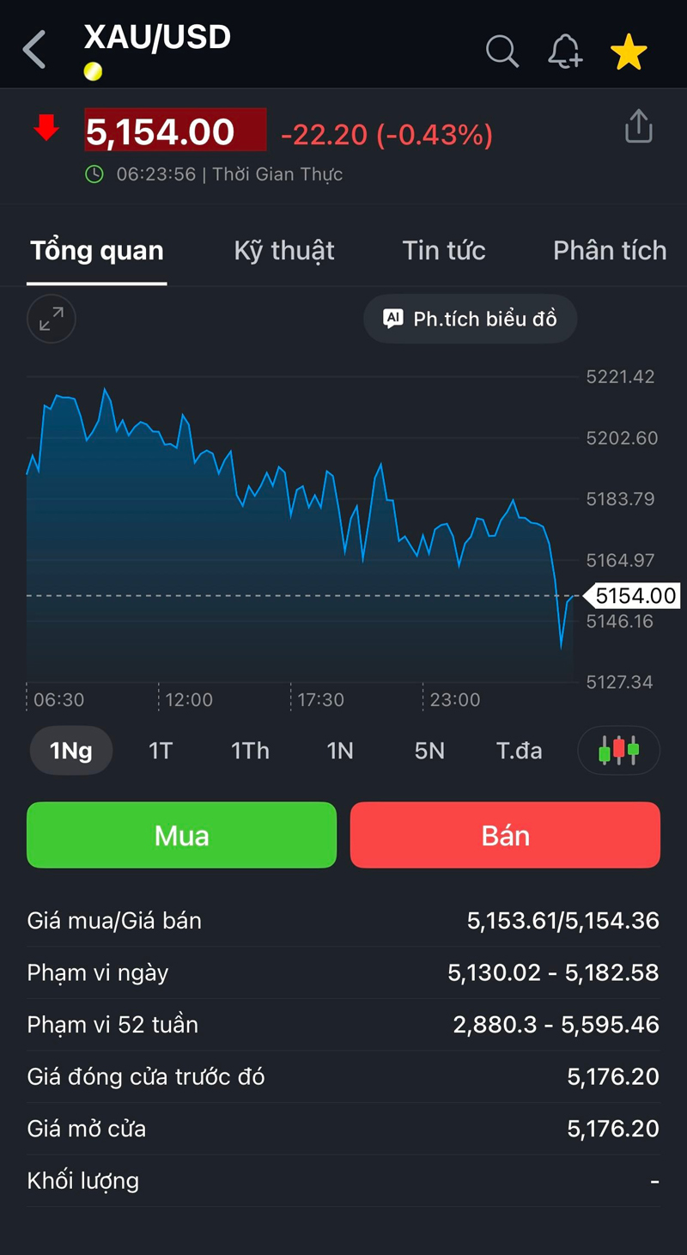Screen dimensions: 687x1255
Task: Tap the 5154.00 price marker on chart
Action: pos(634,595)
